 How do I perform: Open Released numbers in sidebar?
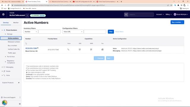[x=14, y=42]
